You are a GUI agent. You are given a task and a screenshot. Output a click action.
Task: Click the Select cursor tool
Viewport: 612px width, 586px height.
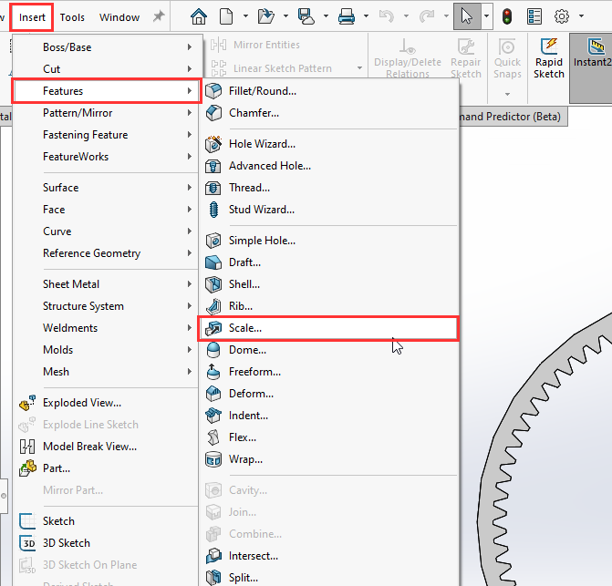point(467,16)
